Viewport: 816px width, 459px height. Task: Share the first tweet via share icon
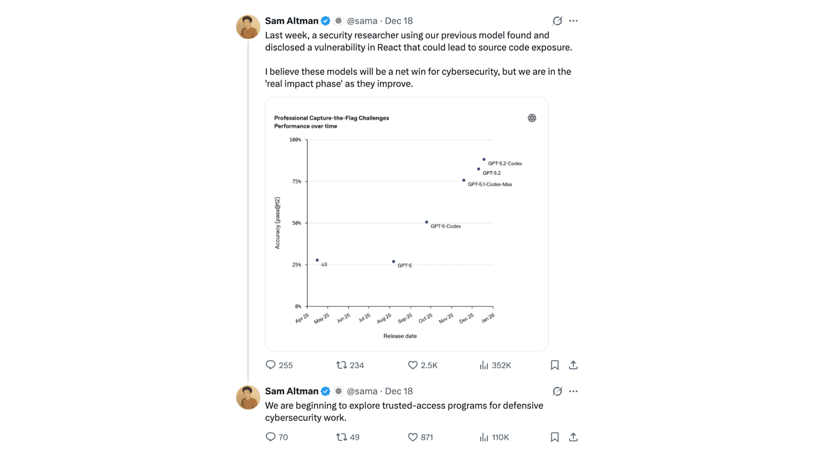tap(573, 365)
